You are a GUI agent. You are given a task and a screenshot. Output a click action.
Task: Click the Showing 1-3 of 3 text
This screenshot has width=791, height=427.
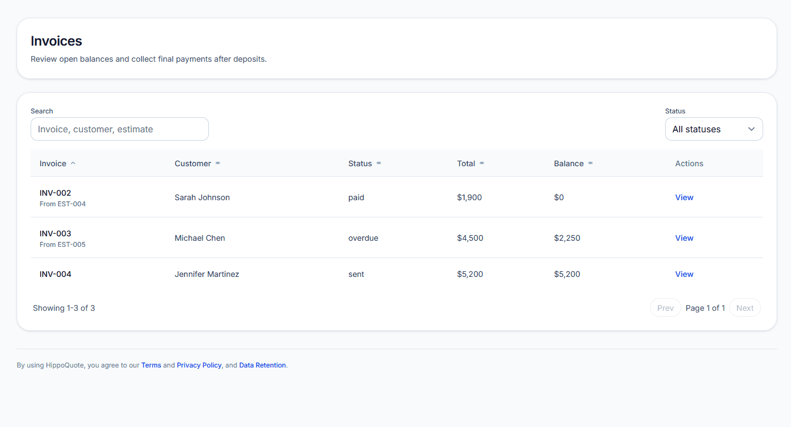point(64,308)
